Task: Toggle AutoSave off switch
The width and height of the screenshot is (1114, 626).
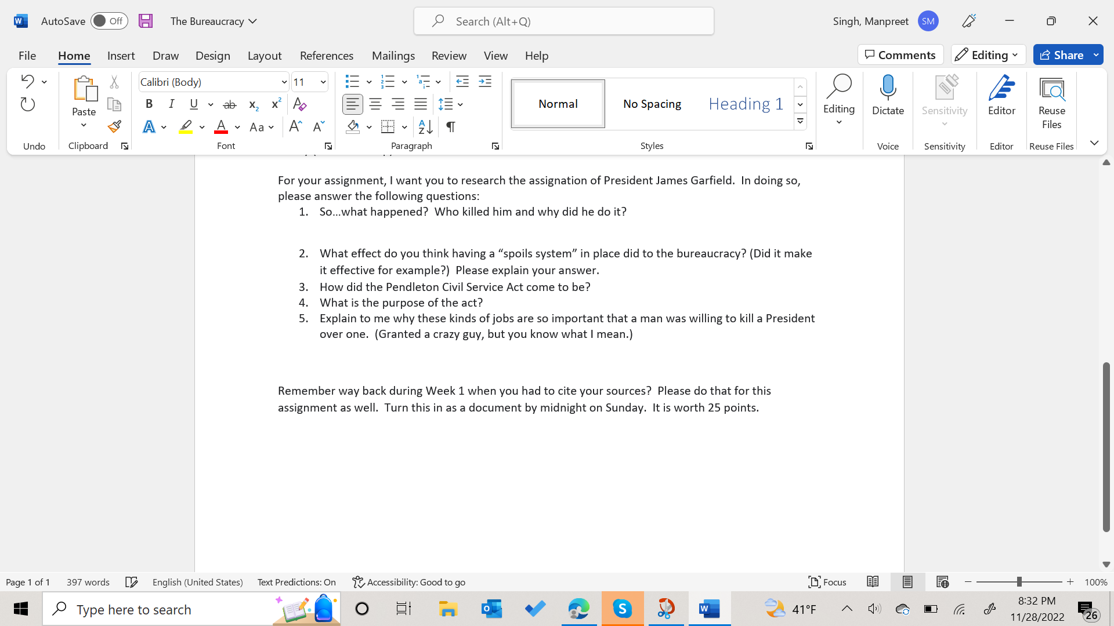Action: click(x=110, y=20)
